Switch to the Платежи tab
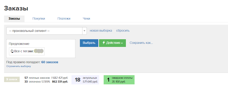This screenshot has height=92, width=228. (64, 19)
